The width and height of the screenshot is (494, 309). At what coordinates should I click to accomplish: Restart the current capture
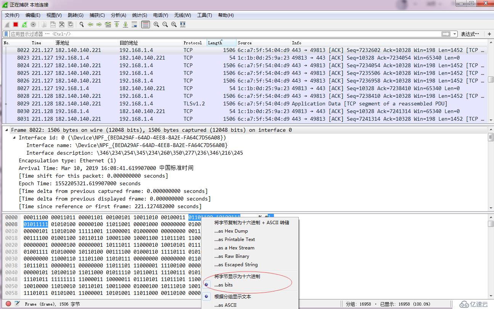click(24, 24)
